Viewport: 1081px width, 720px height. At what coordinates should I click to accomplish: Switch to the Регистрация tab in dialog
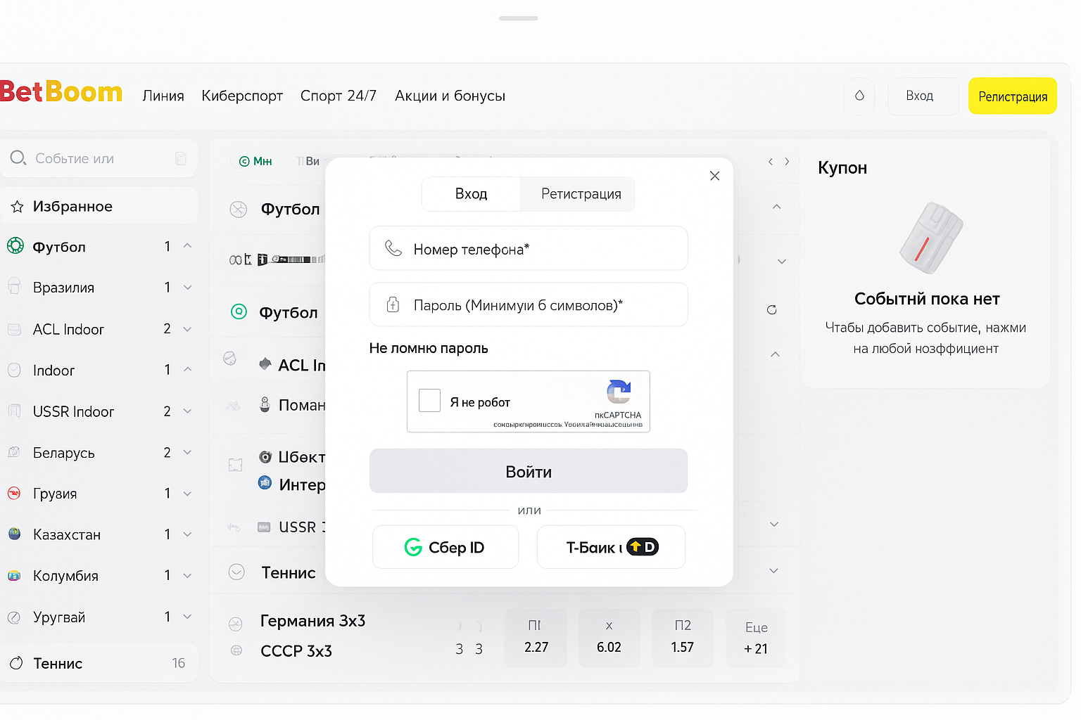point(581,194)
